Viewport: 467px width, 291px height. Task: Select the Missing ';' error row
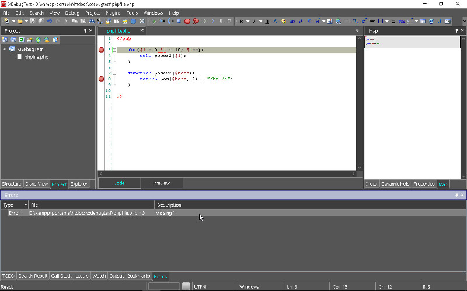point(233,213)
